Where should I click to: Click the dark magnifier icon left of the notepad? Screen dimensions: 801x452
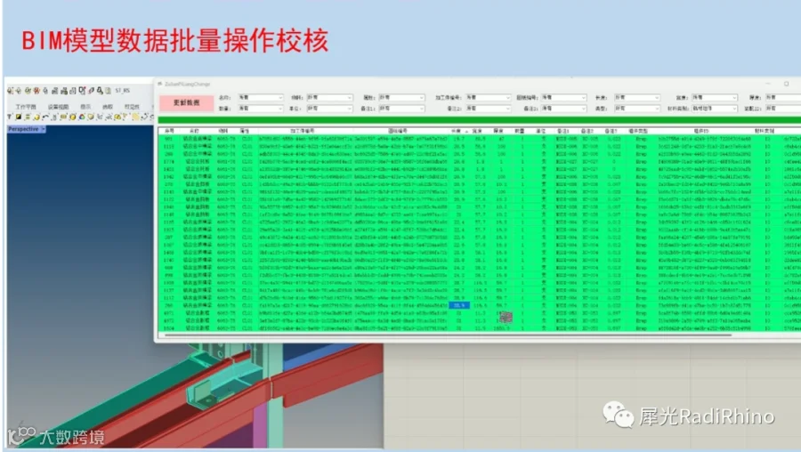click(x=100, y=91)
